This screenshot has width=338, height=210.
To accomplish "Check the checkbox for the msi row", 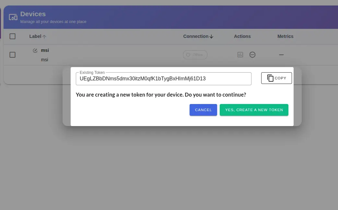I will [13, 55].
